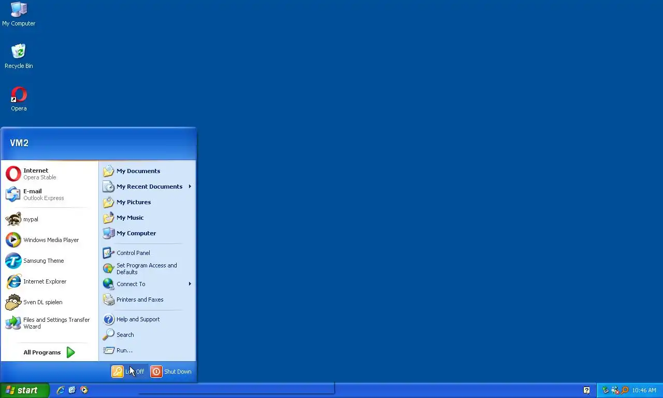663x398 pixels.
Task: Click the VM2 user name header
Action: coord(19,143)
